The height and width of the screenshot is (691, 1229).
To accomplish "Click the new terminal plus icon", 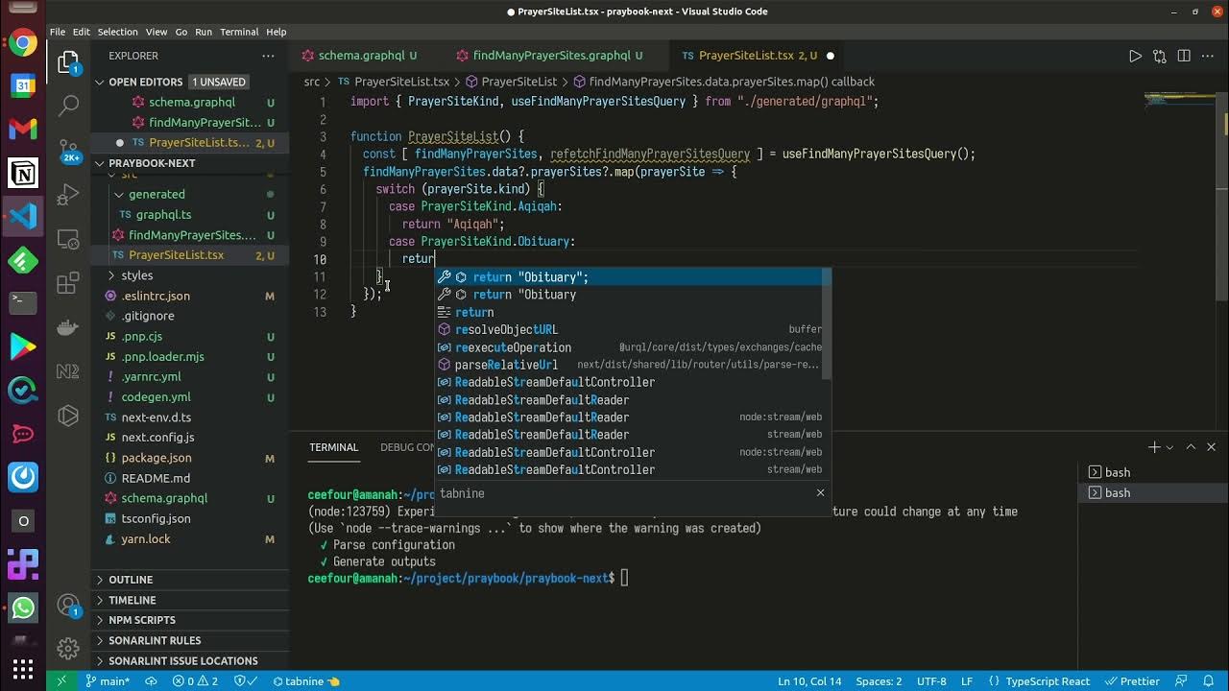I will [x=1154, y=447].
